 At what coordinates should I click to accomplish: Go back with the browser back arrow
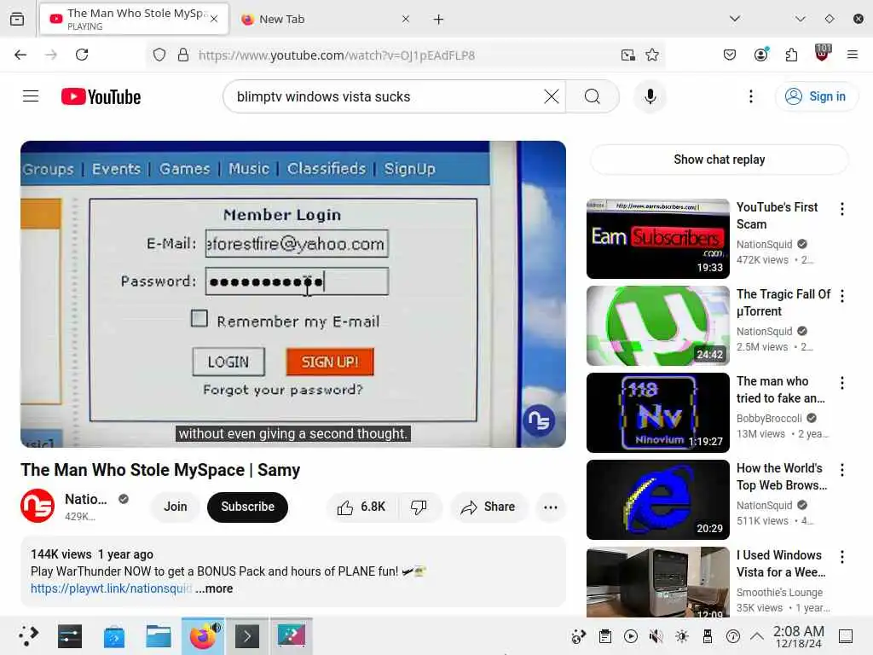pyautogui.click(x=20, y=55)
